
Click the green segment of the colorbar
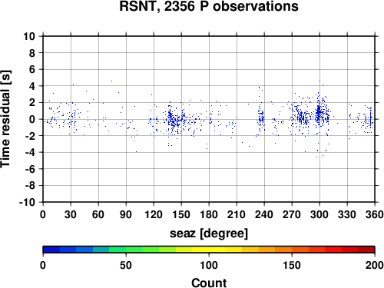tap(134, 250)
